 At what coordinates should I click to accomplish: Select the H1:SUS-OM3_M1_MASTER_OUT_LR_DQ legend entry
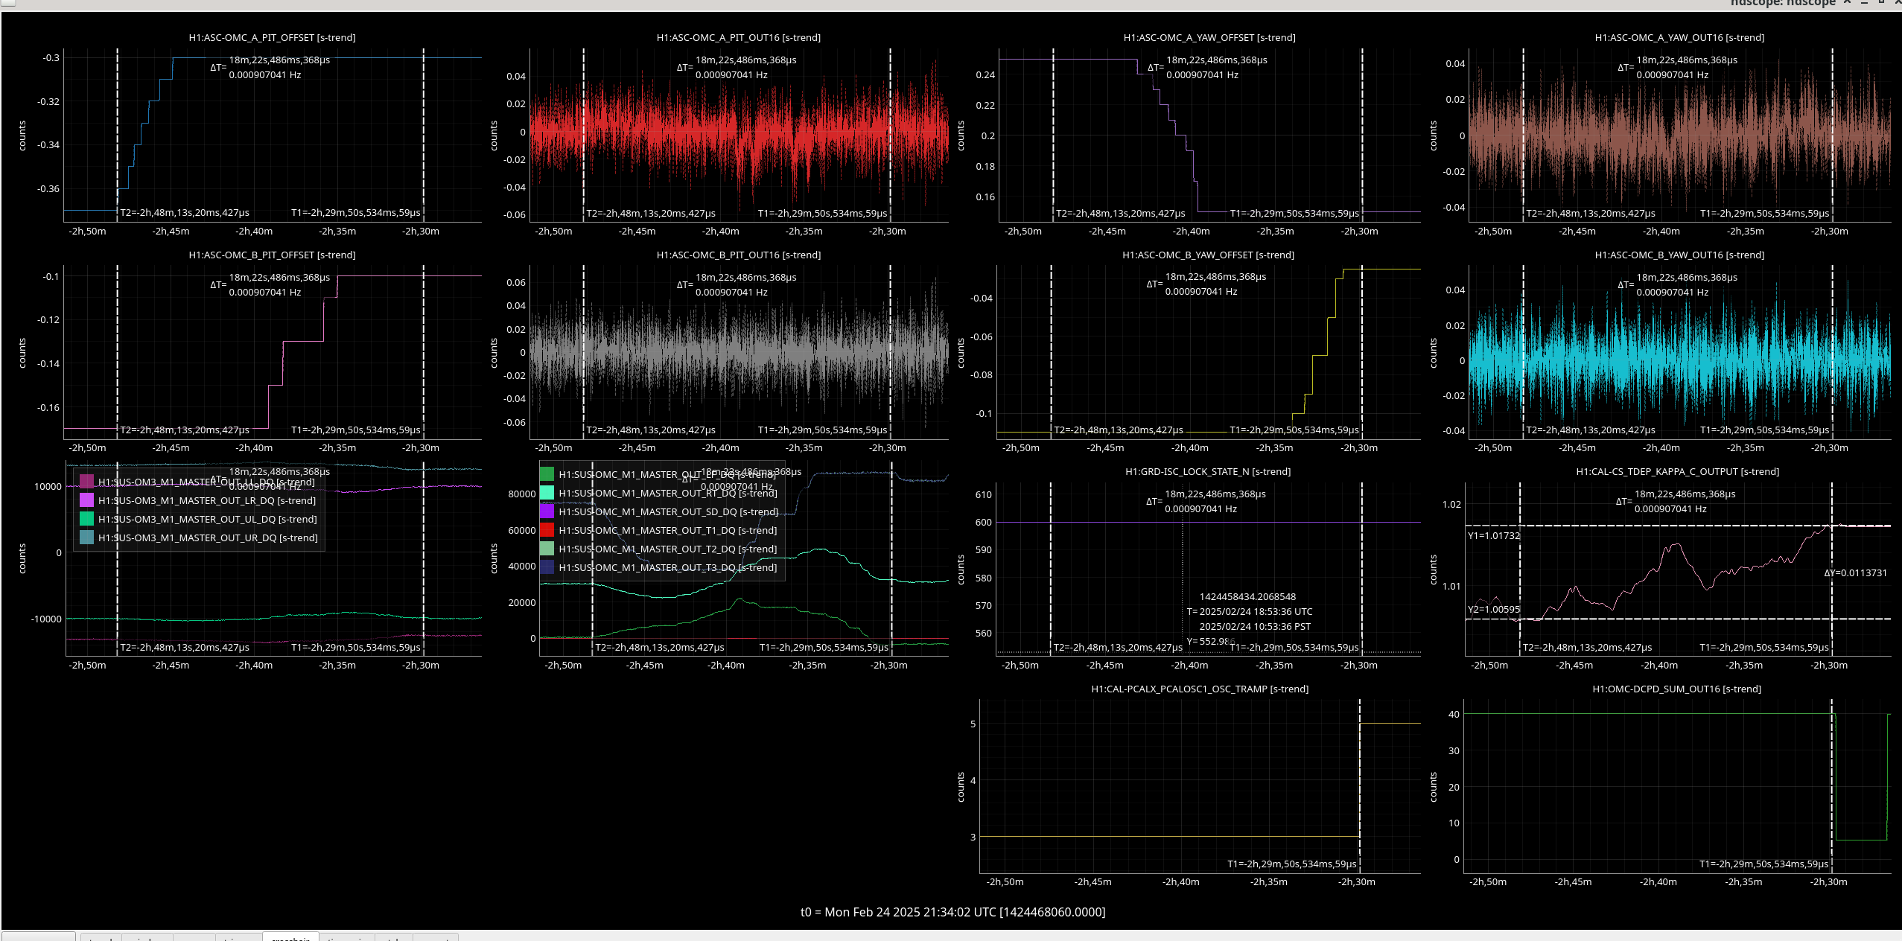coord(206,500)
